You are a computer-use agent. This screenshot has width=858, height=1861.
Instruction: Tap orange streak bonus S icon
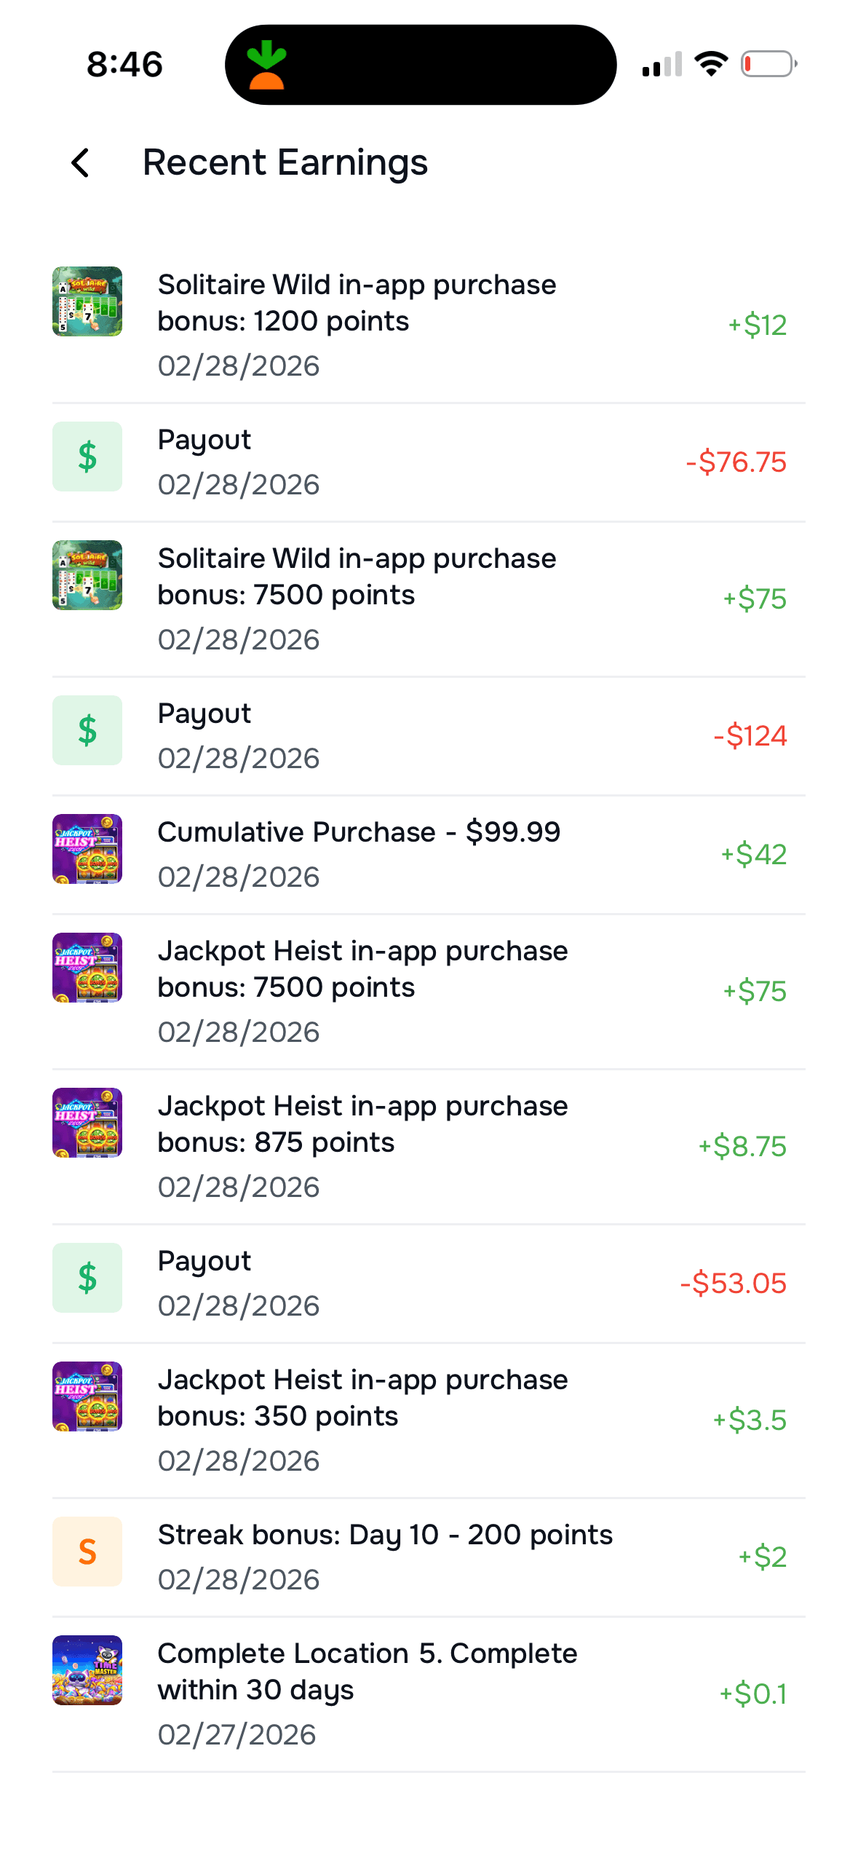pyautogui.click(x=87, y=1552)
